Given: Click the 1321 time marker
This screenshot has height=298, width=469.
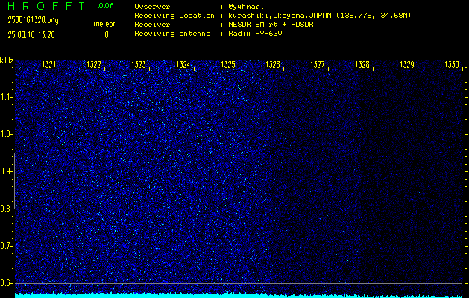Looking at the screenshot, I should click(x=49, y=65).
